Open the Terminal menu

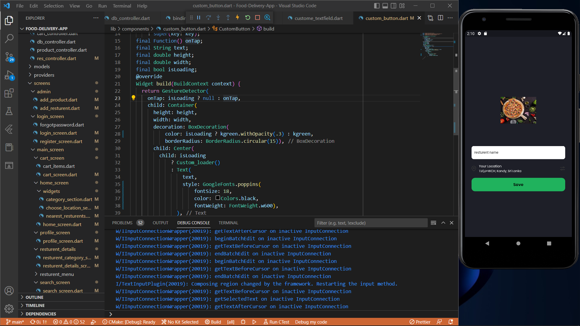[x=122, y=6]
